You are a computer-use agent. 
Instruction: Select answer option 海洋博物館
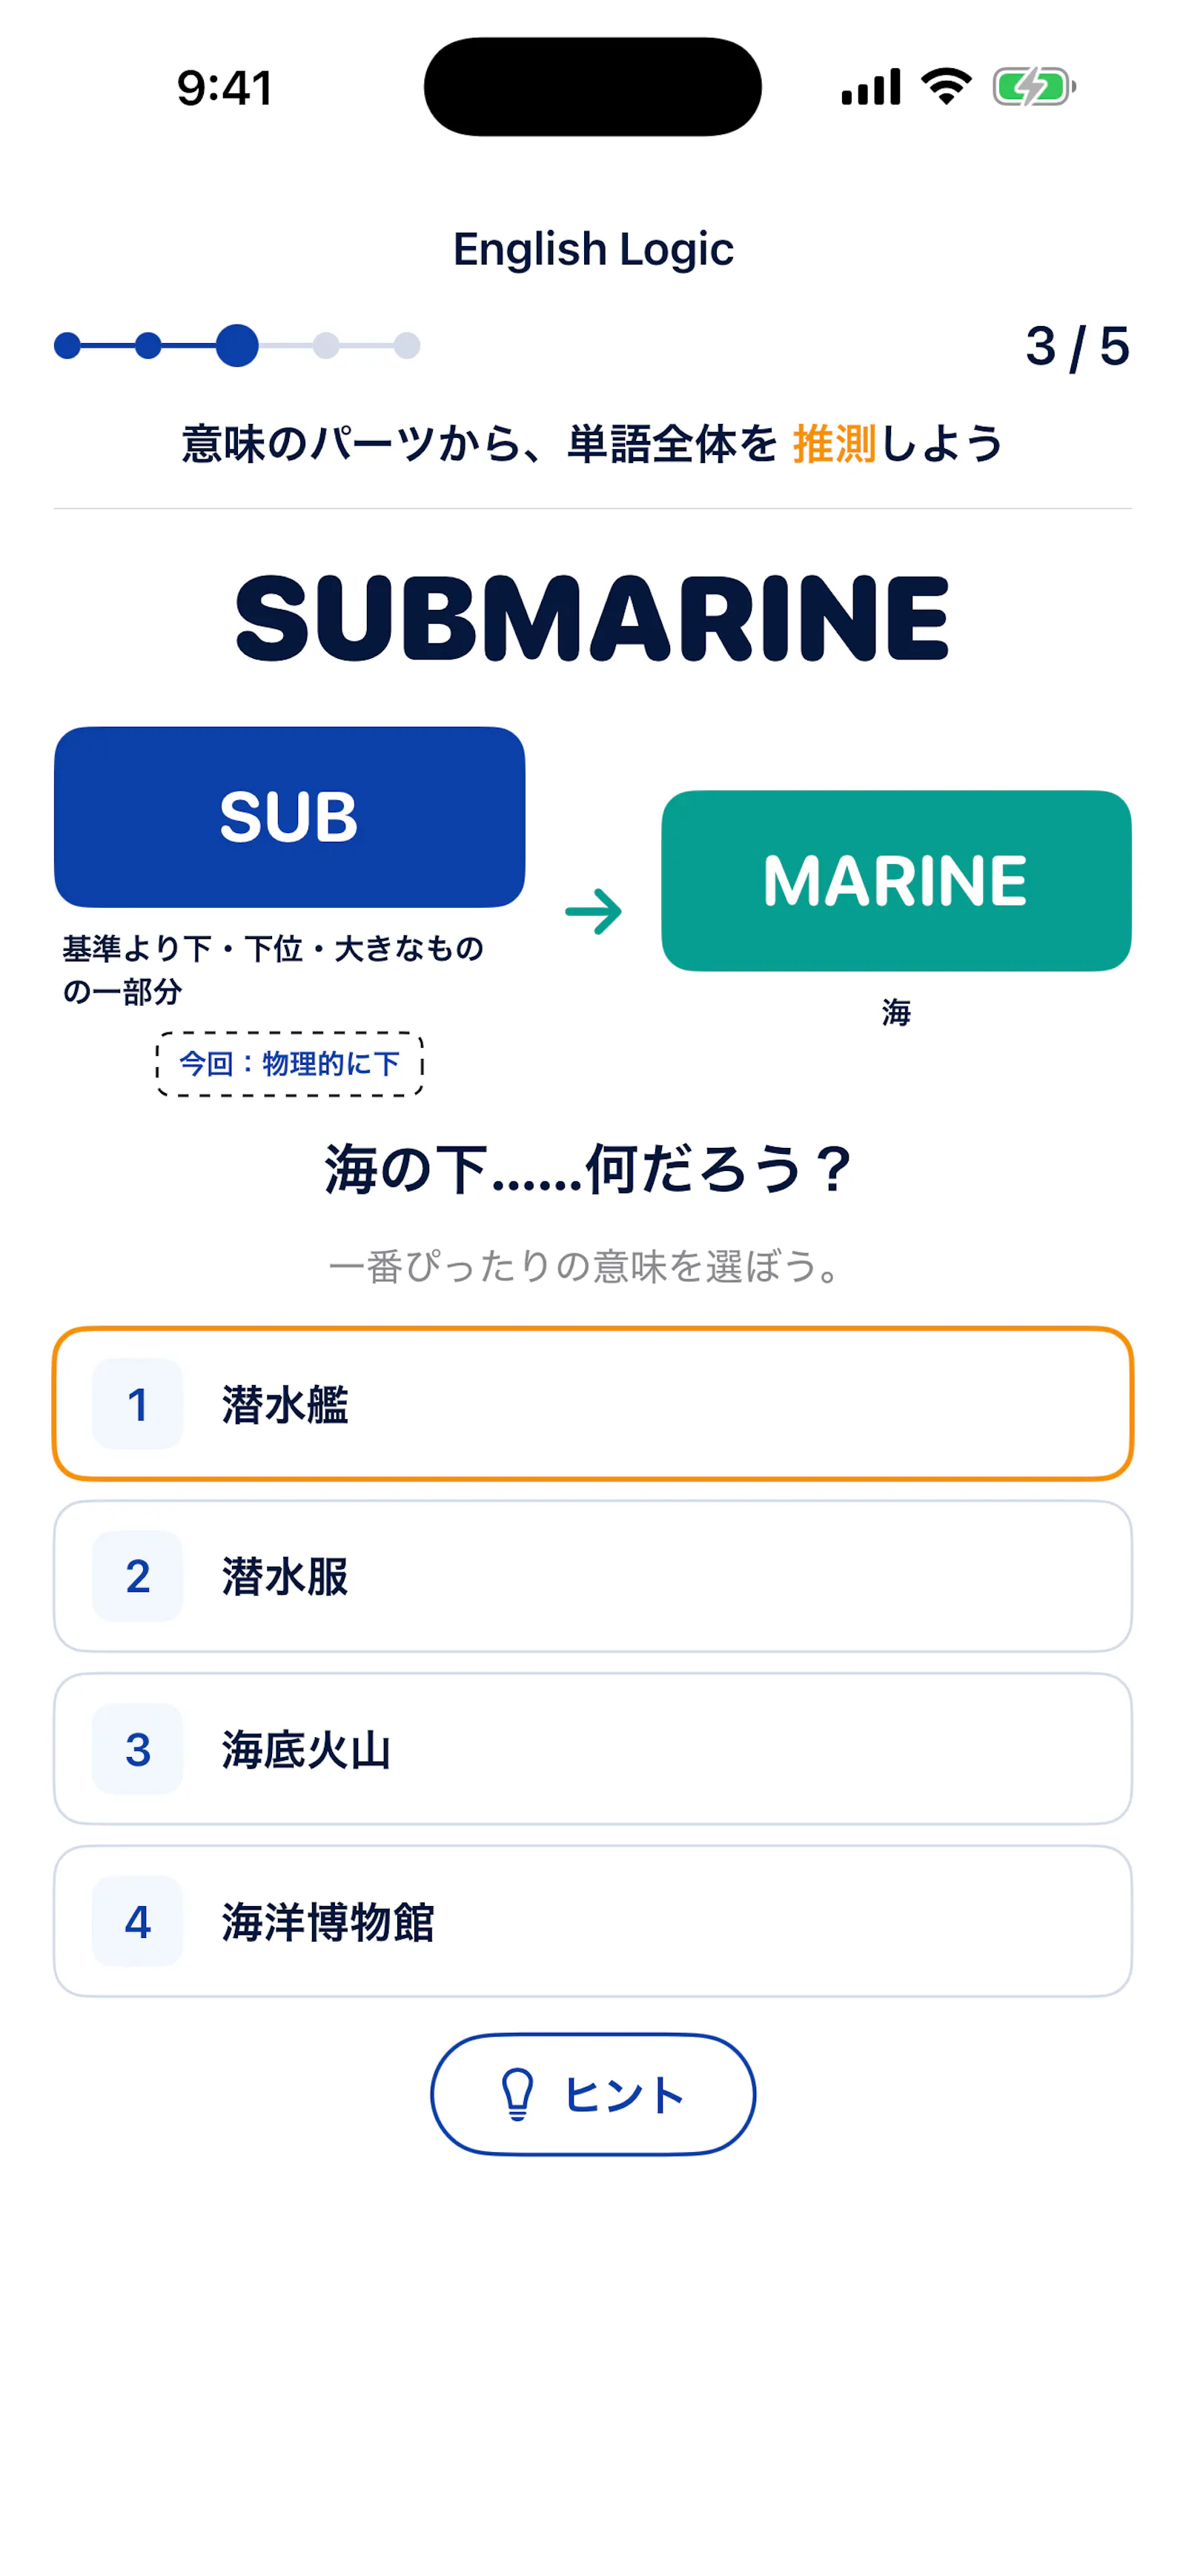[593, 1921]
